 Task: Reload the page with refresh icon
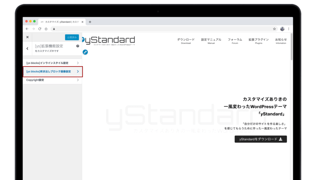coord(40,29)
